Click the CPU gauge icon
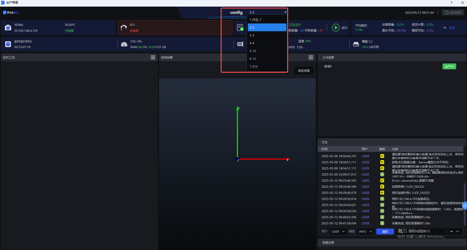 coord(124,44)
